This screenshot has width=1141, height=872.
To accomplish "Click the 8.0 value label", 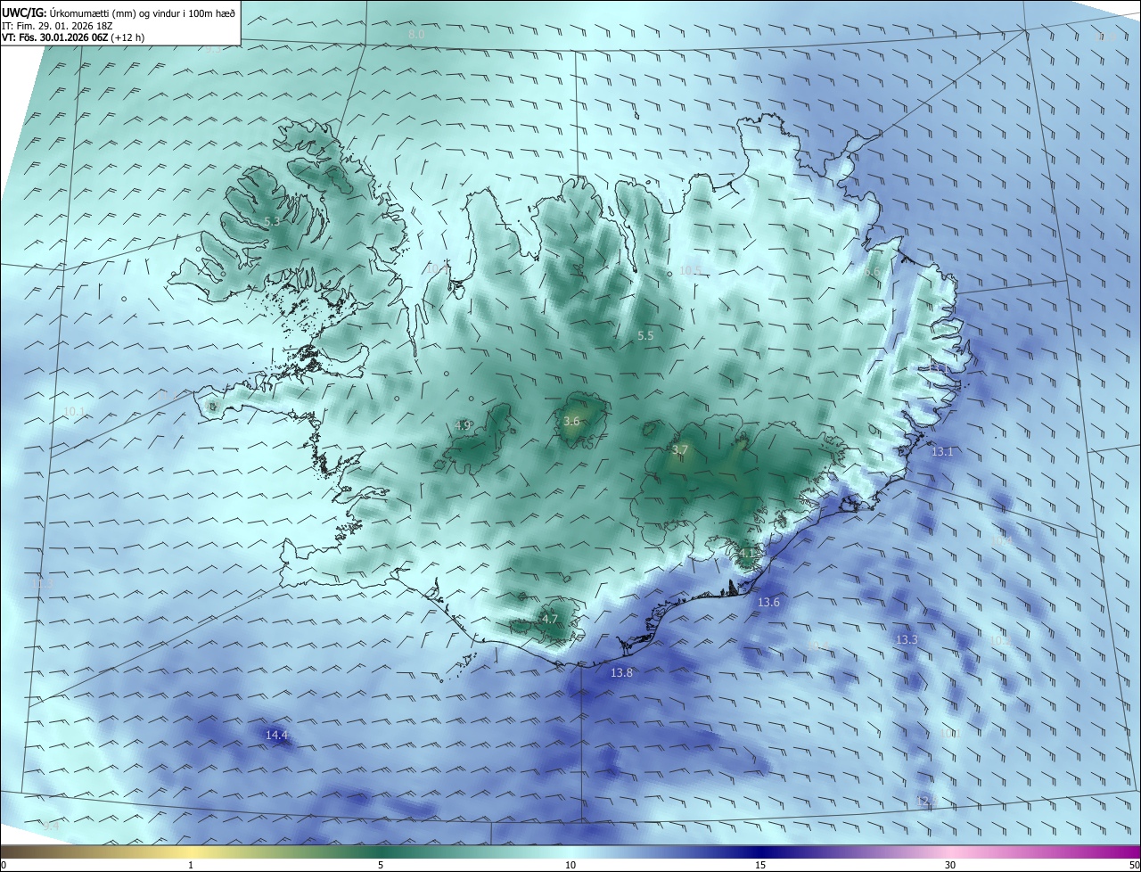I will [416, 34].
